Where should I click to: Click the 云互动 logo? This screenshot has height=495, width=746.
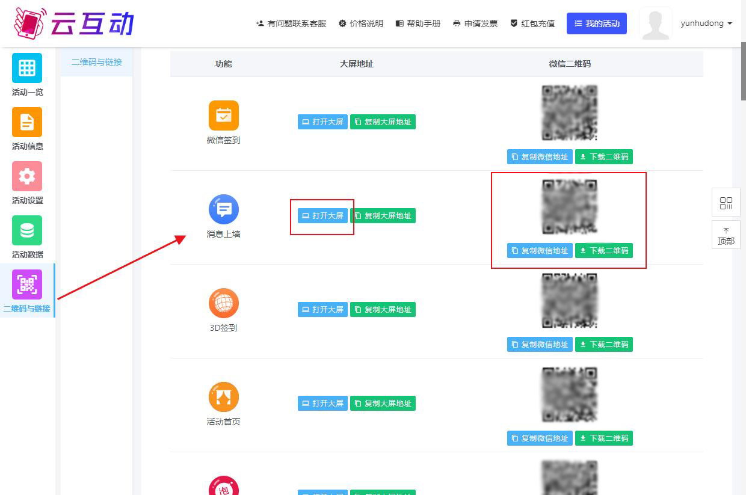click(x=73, y=23)
